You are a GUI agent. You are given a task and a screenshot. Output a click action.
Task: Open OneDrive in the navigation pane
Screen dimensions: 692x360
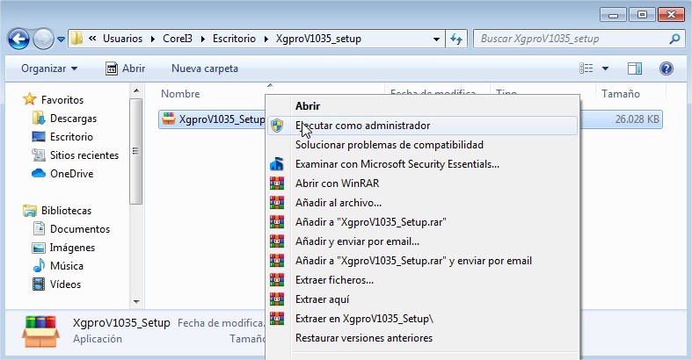click(x=70, y=174)
